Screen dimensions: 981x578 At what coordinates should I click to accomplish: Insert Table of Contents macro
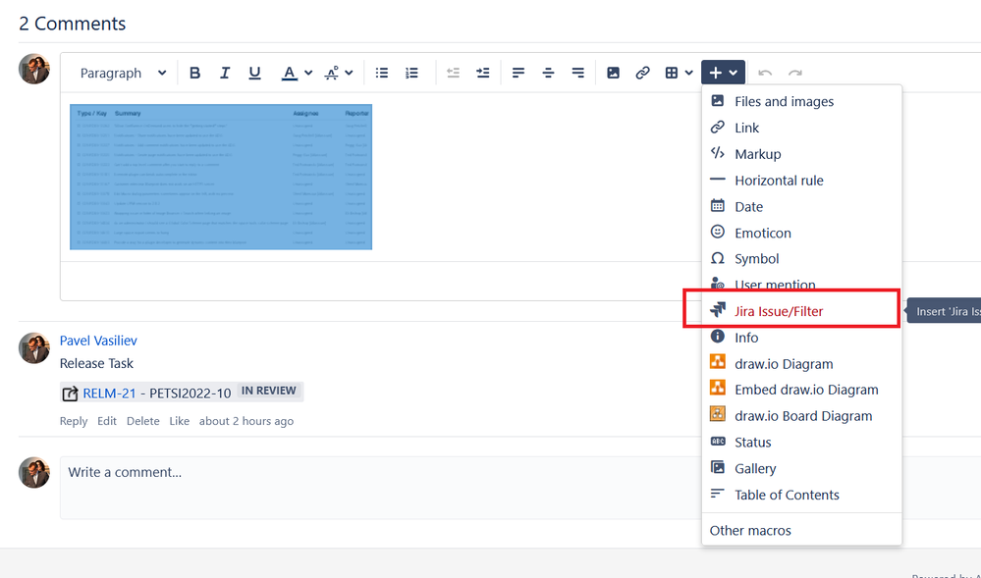point(801,495)
